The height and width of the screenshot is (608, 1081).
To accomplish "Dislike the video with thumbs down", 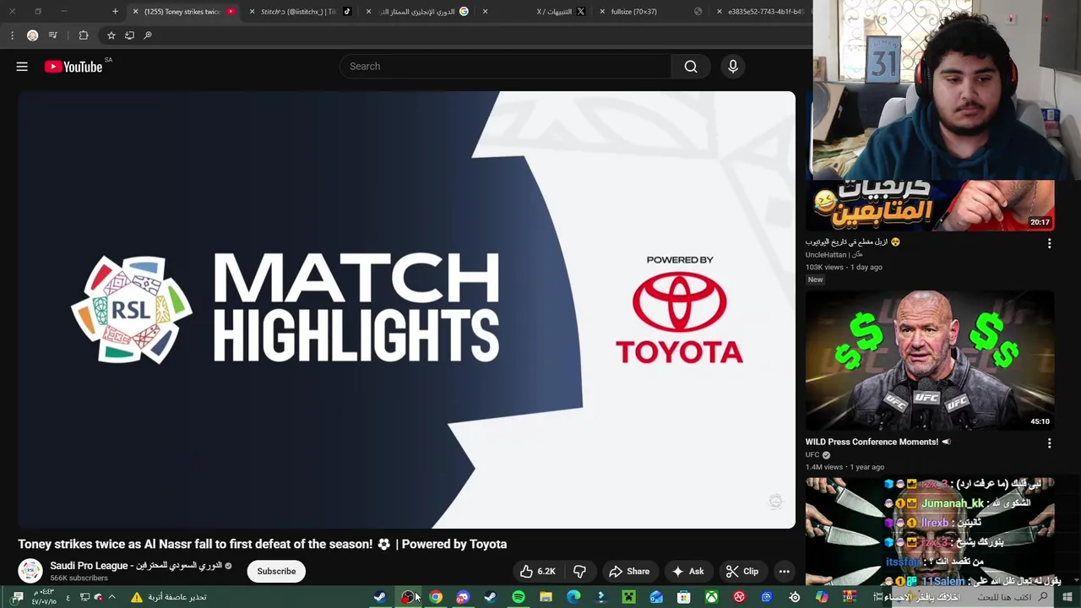I will 579,572.
